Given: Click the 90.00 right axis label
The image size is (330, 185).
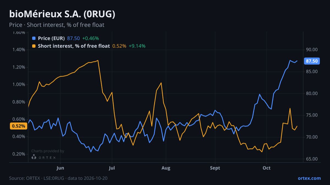Looking at the screenshot, I should [312, 50].
